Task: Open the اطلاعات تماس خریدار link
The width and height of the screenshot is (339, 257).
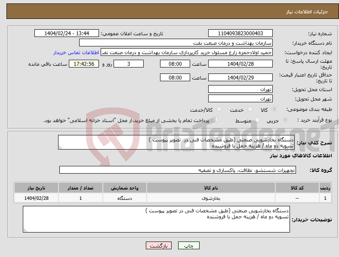Action: pos(76,52)
